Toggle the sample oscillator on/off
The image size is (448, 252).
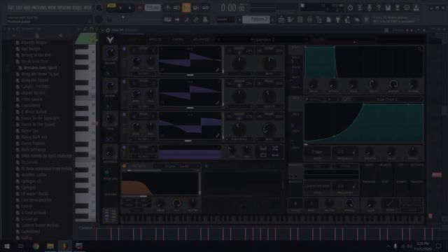coord(125,148)
